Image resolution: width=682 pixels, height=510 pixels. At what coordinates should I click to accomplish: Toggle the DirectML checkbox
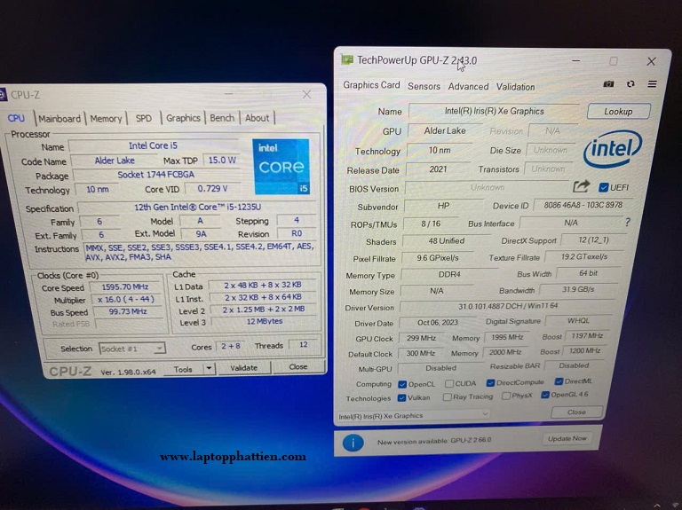tap(559, 381)
